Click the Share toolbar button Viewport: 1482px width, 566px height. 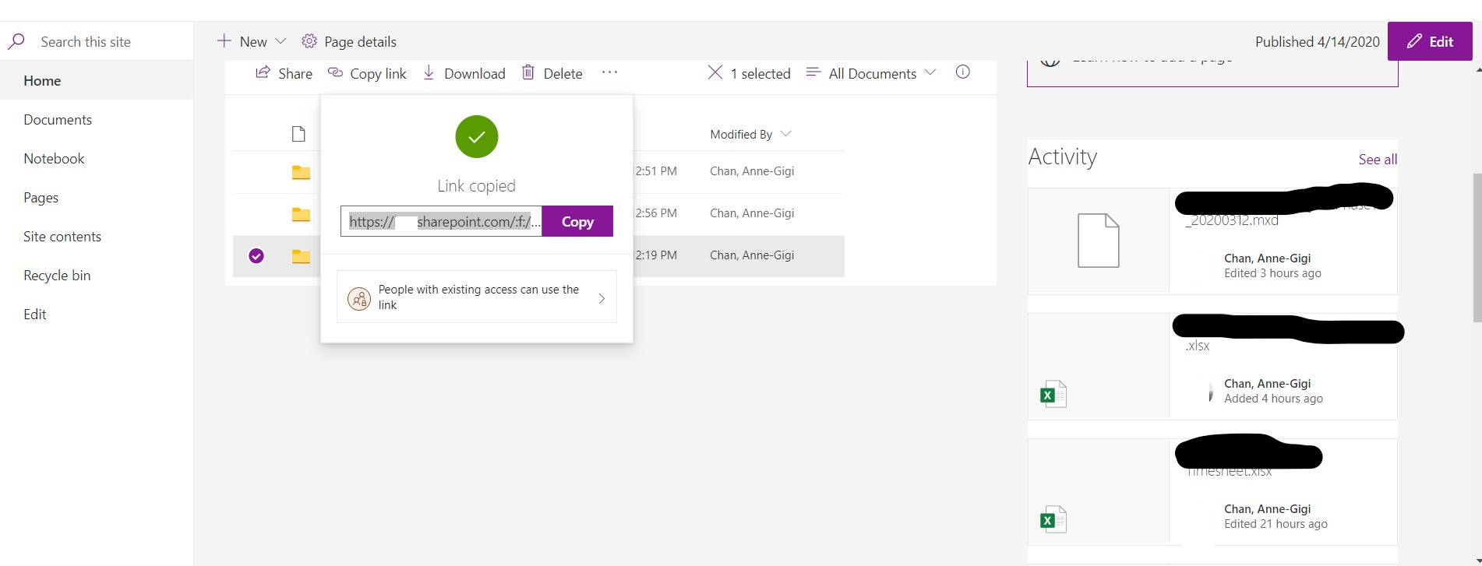click(x=284, y=73)
